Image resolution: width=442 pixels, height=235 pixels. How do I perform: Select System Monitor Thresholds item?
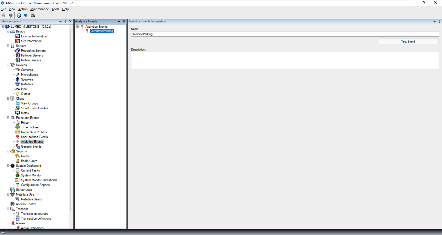(39, 180)
